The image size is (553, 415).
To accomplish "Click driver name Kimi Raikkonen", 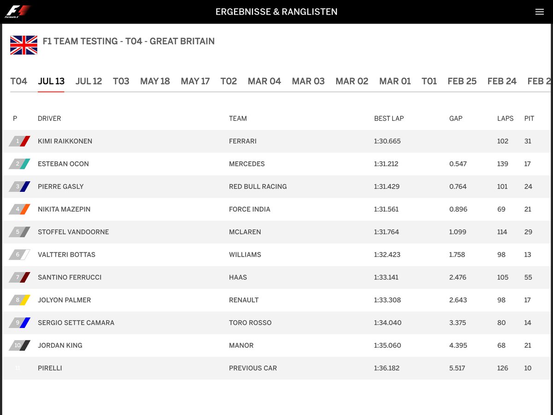I will coord(65,141).
